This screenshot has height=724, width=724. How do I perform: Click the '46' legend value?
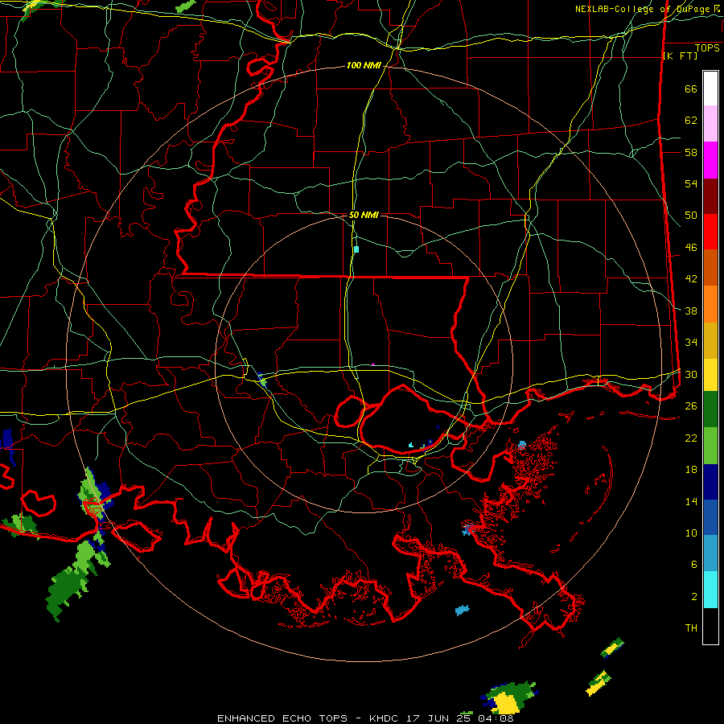click(691, 248)
